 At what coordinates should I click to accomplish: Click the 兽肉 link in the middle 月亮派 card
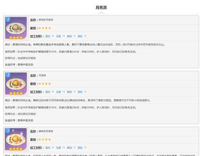coord(48,92)
